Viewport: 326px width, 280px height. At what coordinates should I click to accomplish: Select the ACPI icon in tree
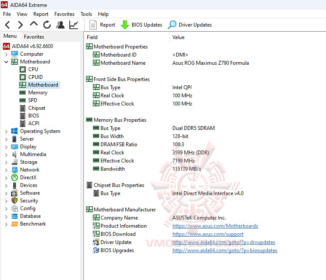[23, 123]
